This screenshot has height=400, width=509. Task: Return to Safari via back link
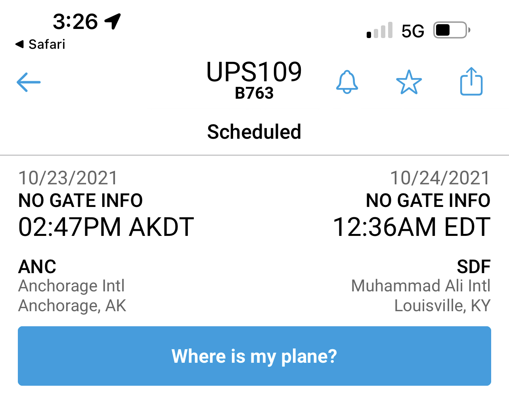click(40, 44)
